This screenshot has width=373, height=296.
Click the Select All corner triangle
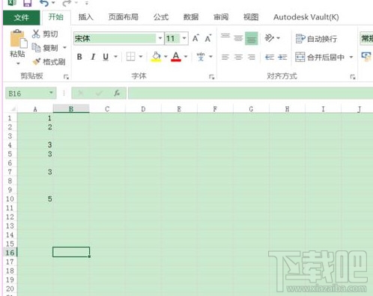pos(13,109)
